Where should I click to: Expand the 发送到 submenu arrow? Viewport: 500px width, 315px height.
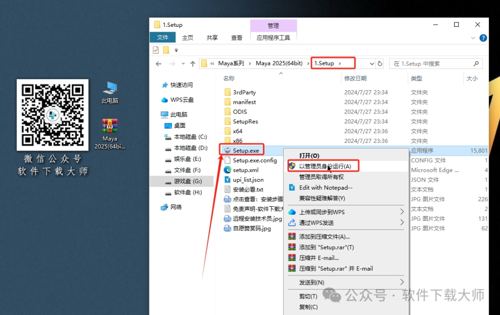(x=401, y=282)
